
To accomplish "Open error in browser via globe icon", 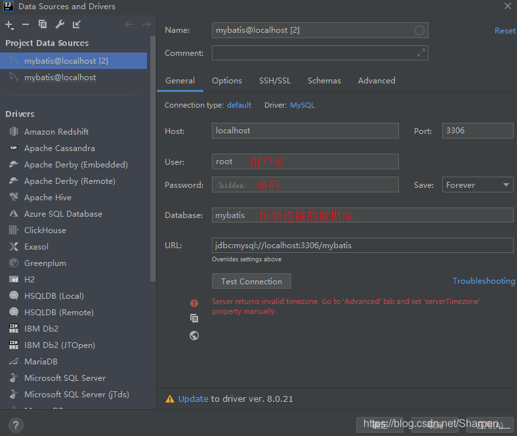I will click(194, 336).
